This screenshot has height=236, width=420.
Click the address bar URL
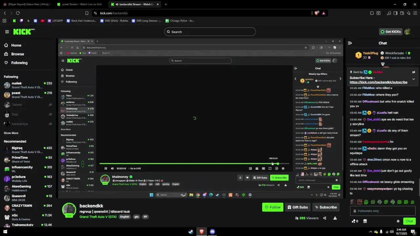click(114, 13)
